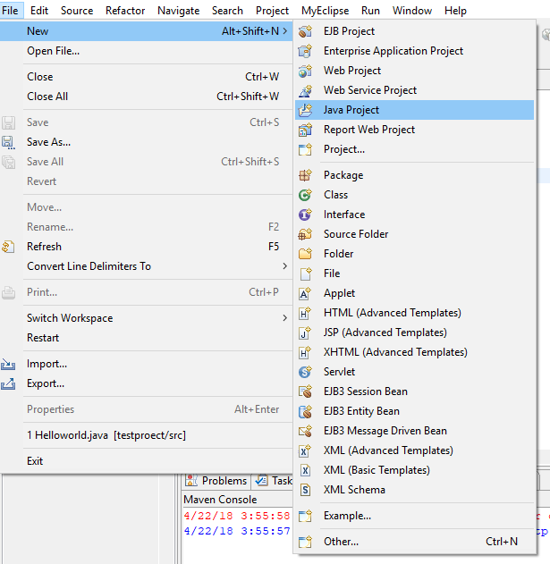Open the Source menu

pyautogui.click(x=77, y=11)
